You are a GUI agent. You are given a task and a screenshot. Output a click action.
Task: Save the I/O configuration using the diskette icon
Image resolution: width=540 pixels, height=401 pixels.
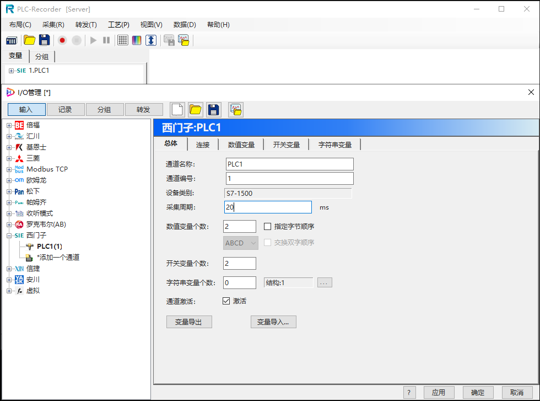(213, 109)
